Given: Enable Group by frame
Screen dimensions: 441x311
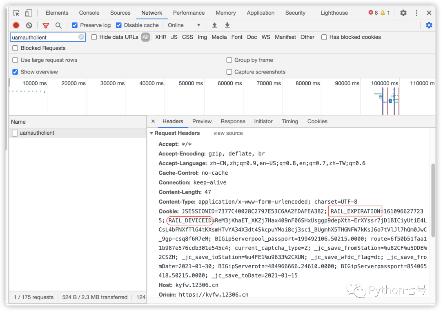Looking at the screenshot, I should (x=229, y=60).
